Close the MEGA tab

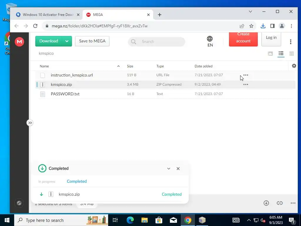(148, 15)
